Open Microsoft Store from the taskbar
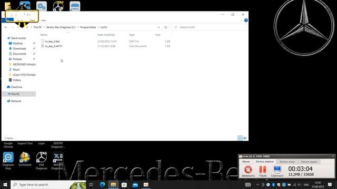The height and width of the screenshot is (189, 337). click(x=124, y=184)
